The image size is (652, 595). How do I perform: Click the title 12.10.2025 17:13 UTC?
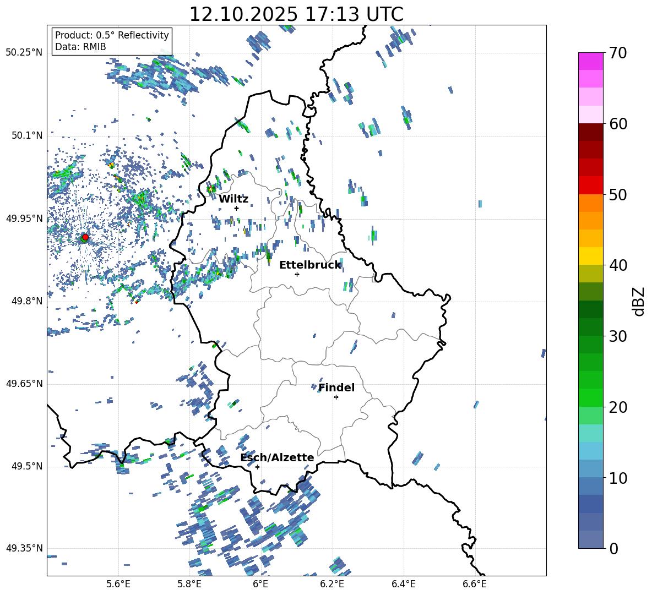[296, 14]
